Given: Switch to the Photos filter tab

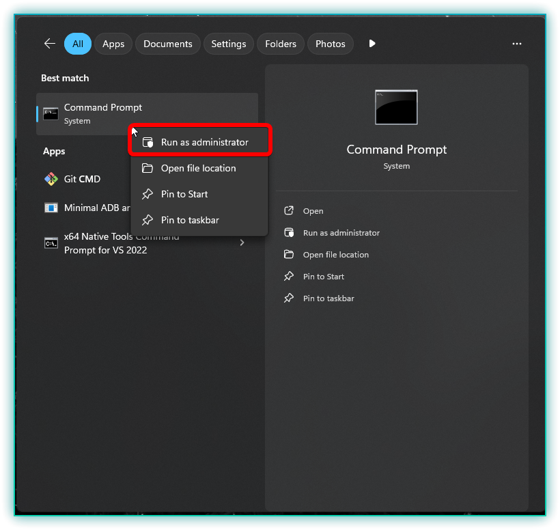Looking at the screenshot, I should pos(331,44).
